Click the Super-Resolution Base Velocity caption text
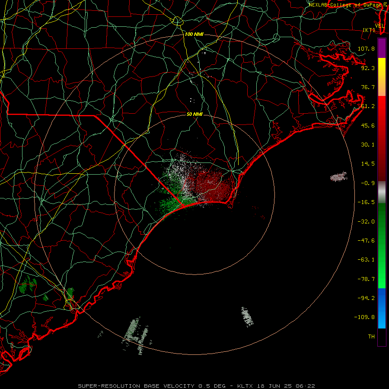This screenshot has height=389, width=389. [196, 386]
